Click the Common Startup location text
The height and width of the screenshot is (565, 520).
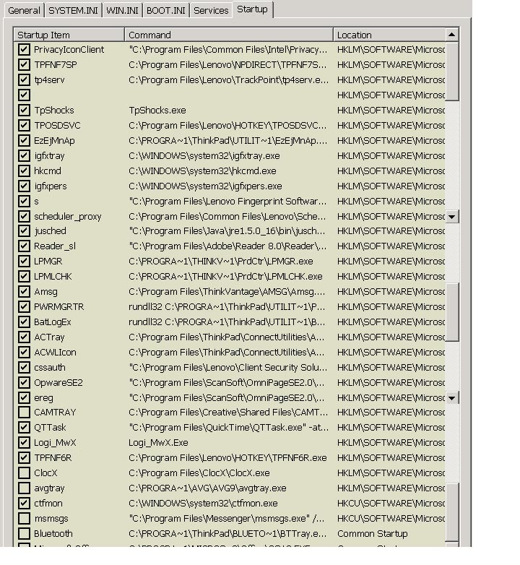point(373,534)
